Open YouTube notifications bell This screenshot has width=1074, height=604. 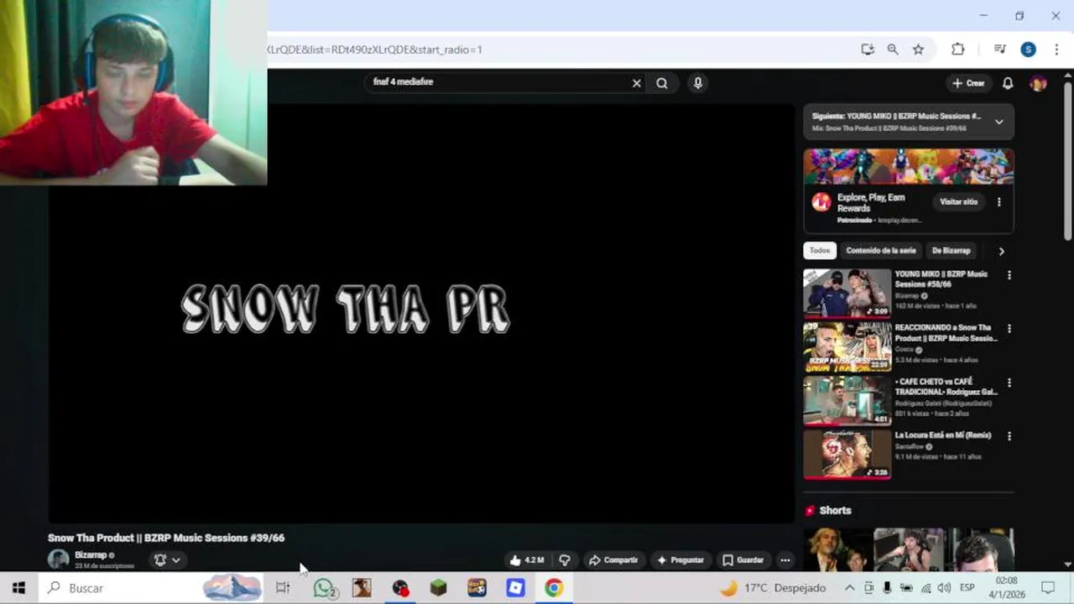pyautogui.click(x=1008, y=83)
